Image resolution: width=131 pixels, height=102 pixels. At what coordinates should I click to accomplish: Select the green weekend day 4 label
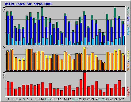point(20,99)
